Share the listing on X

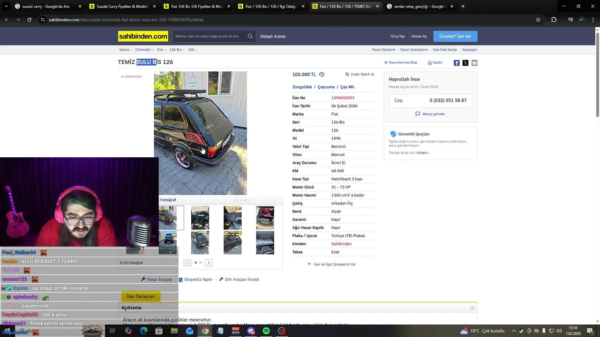465,63
